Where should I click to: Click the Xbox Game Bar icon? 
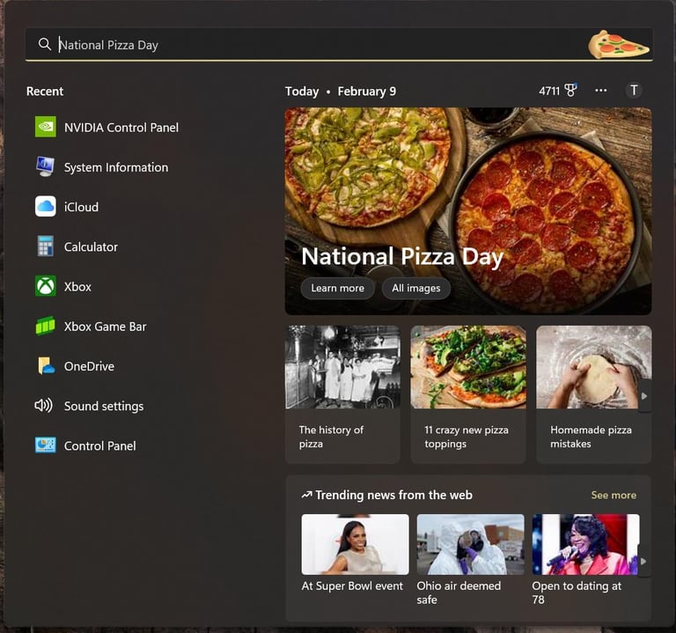pyautogui.click(x=45, y=326)
